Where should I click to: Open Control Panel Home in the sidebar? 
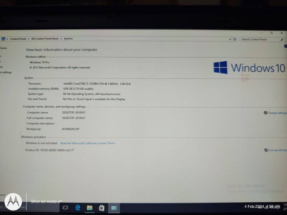point(3,48)
